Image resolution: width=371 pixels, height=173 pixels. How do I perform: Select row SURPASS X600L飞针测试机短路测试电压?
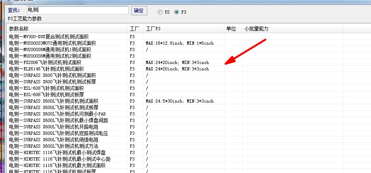coord(175,133)
